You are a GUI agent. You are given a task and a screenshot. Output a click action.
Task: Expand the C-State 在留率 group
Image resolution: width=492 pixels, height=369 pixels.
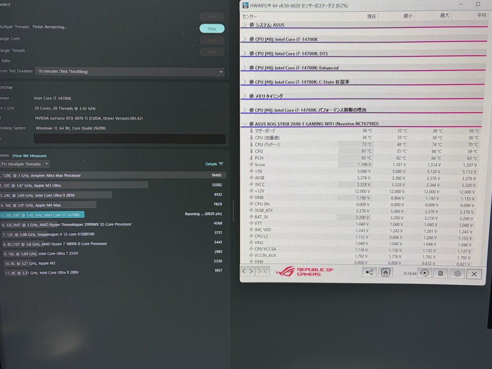tap(245, 82)
